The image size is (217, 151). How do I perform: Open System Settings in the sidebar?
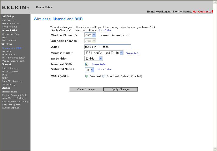(11, 108)
